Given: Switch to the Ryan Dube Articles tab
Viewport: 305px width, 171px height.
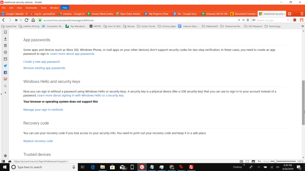Looking at the screenshot, I should tap(129, 14).
